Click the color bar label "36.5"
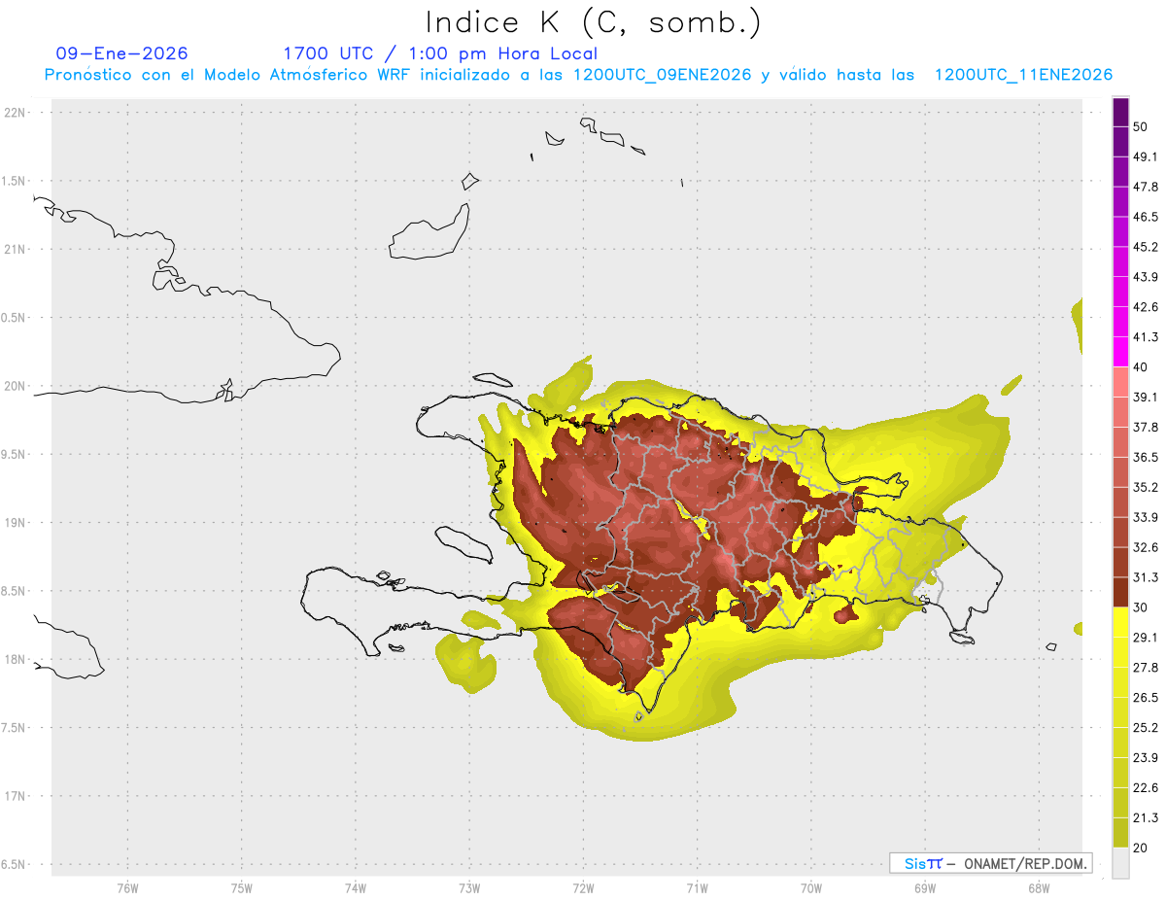The height and width of the screenshot is (901, 1166). 1146,457
